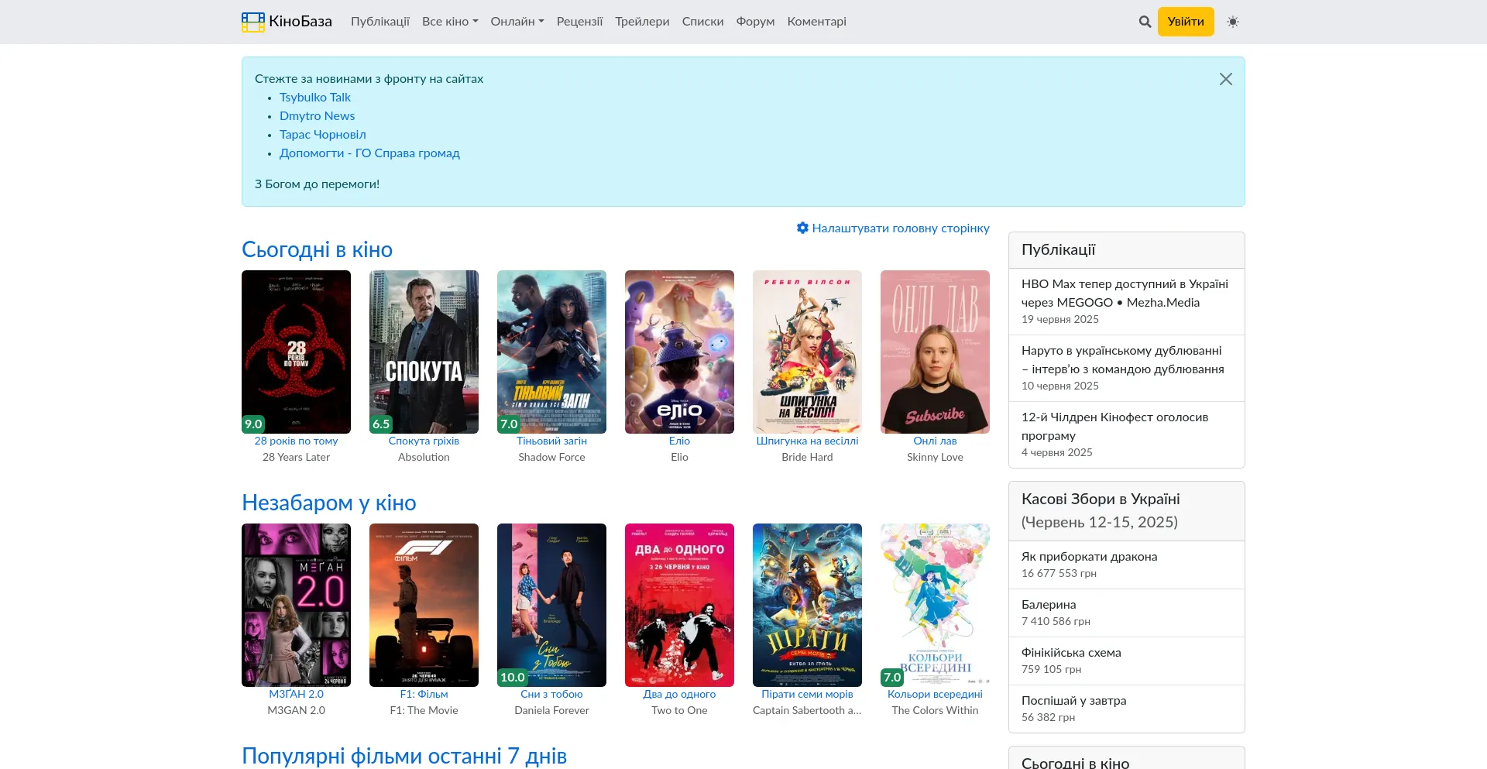
Task: Click the gear icon for homepage settings
Action: click(802, 228)
